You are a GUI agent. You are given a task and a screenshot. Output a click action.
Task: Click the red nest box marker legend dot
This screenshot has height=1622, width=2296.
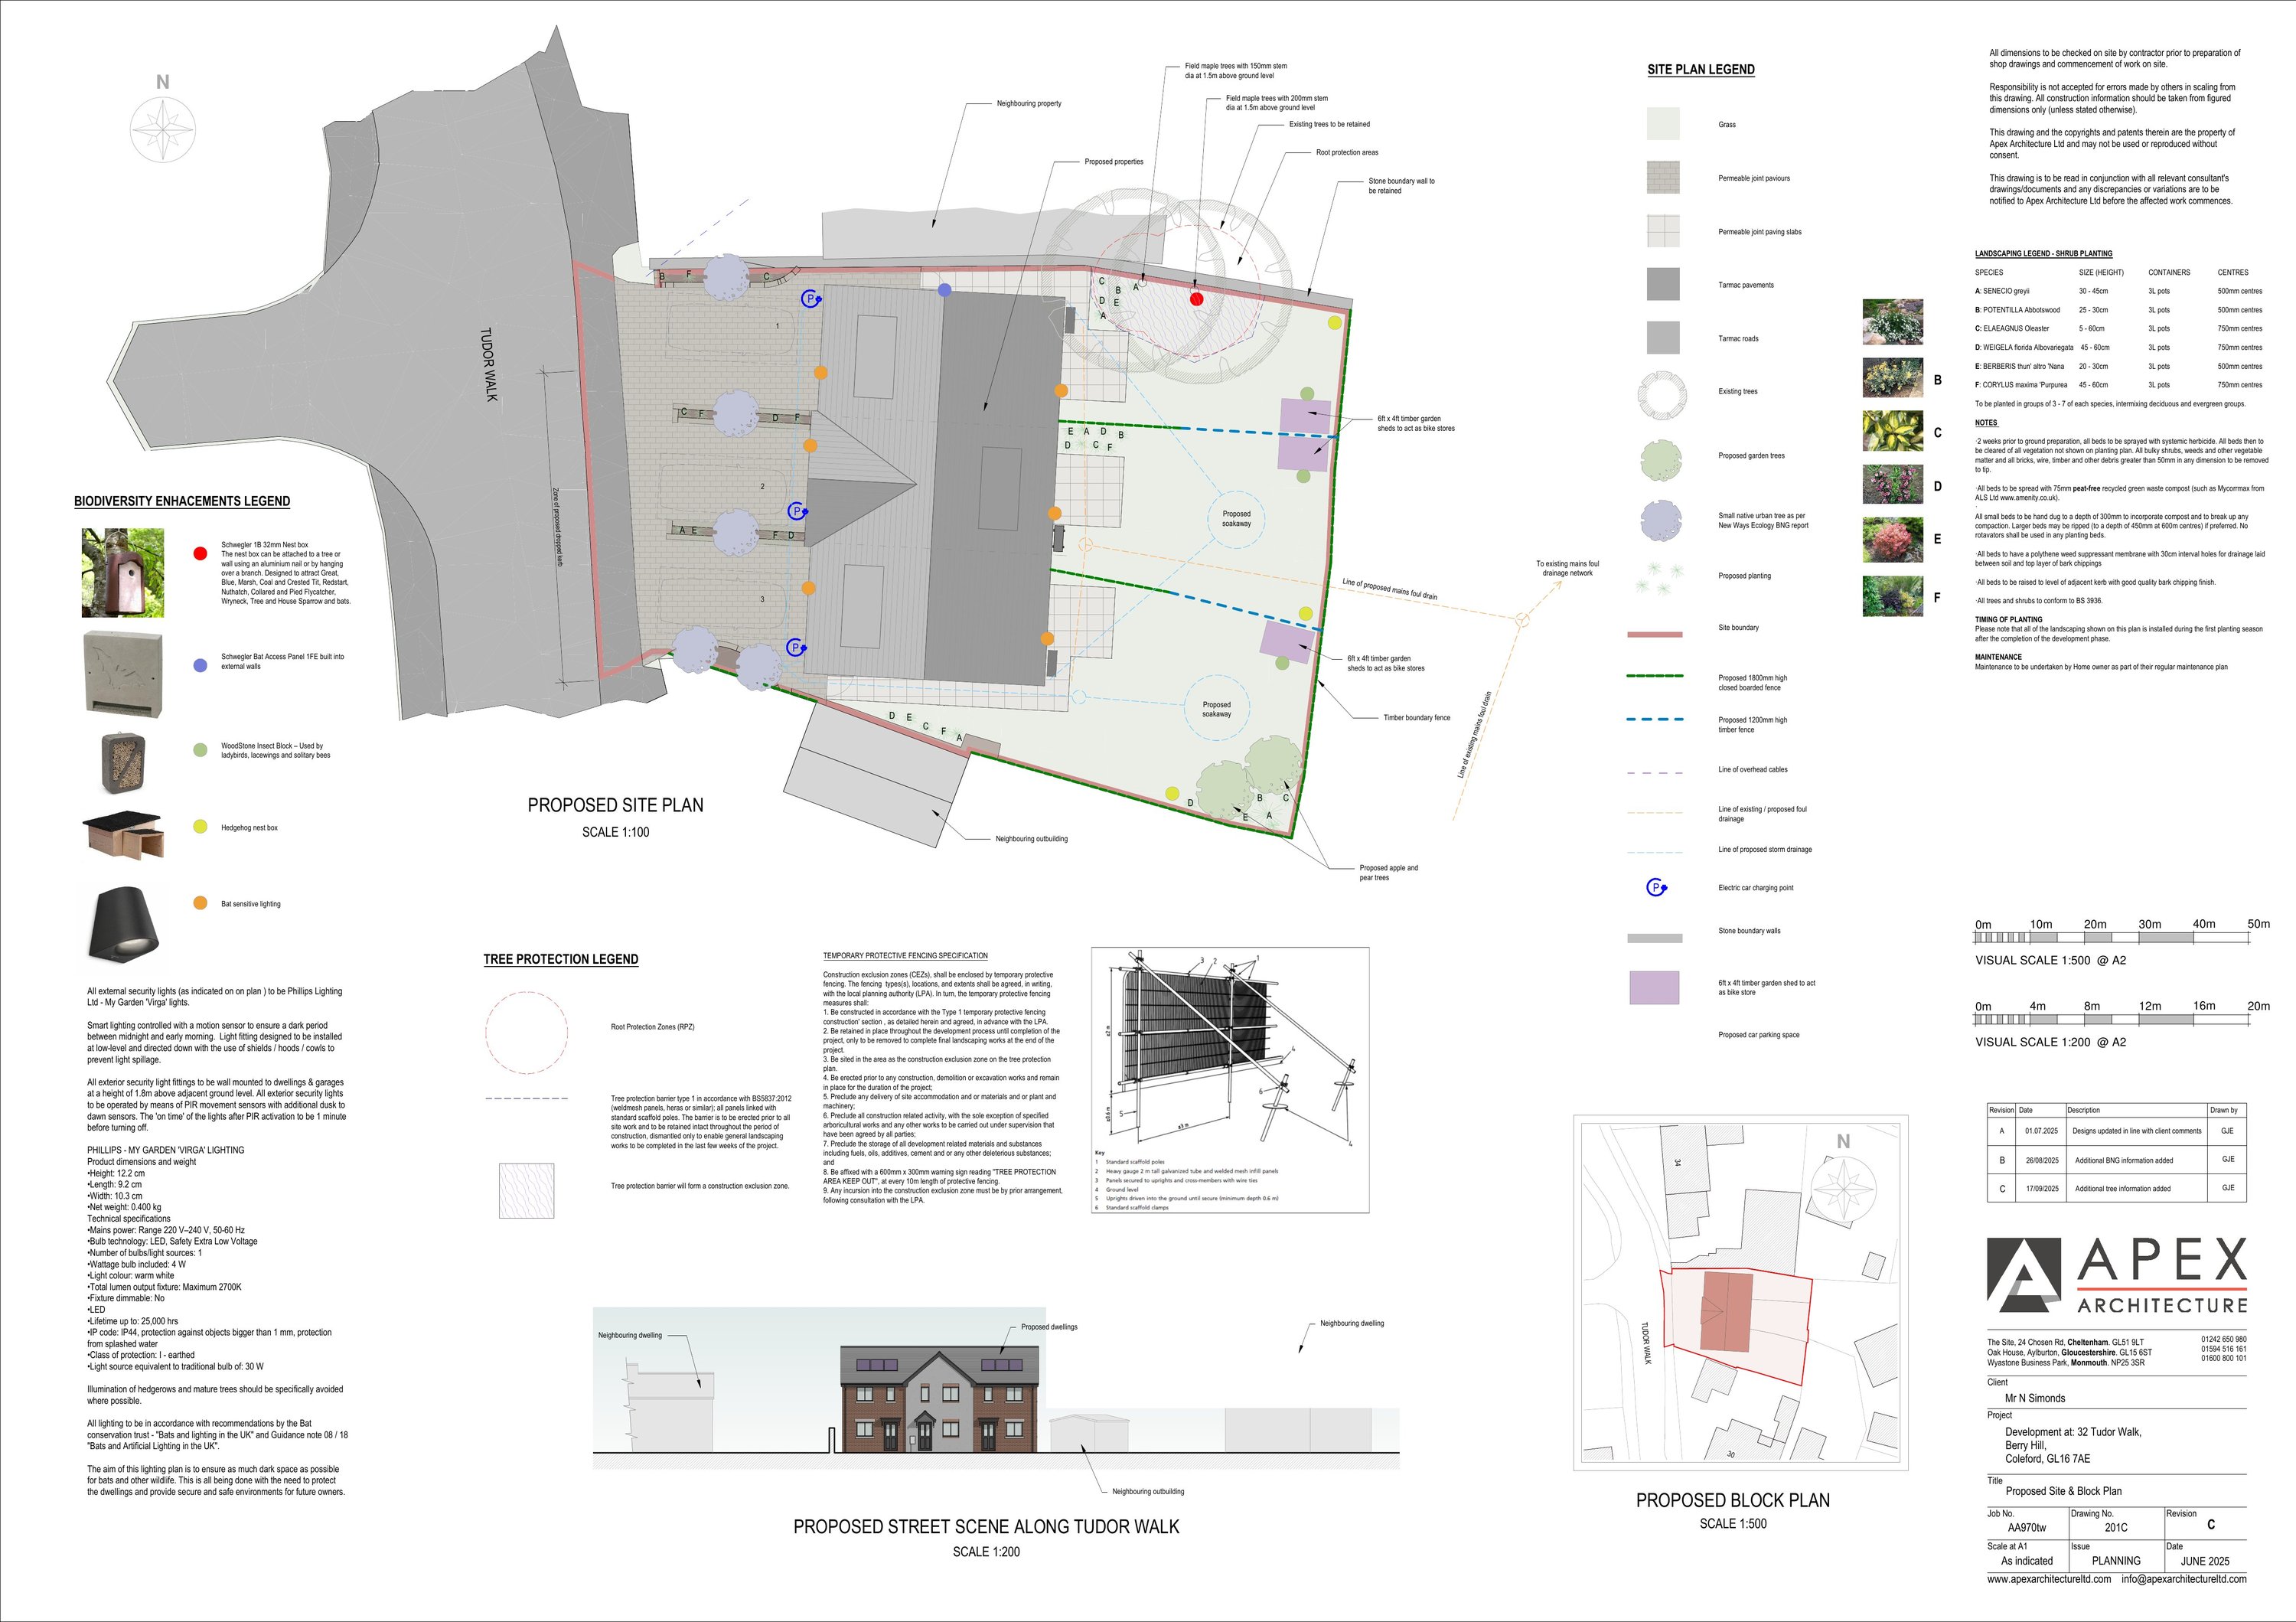click(200, 553)
